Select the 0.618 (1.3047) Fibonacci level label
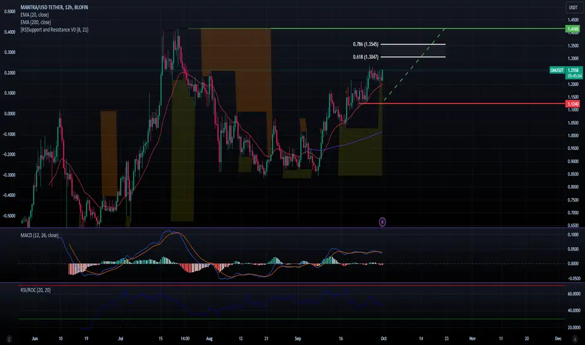 (x=365, y=57)
